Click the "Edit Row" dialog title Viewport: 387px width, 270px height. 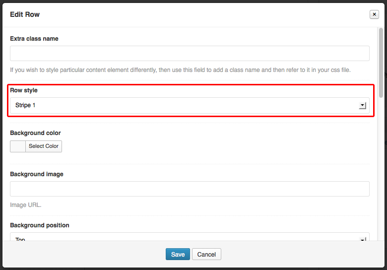25,14
